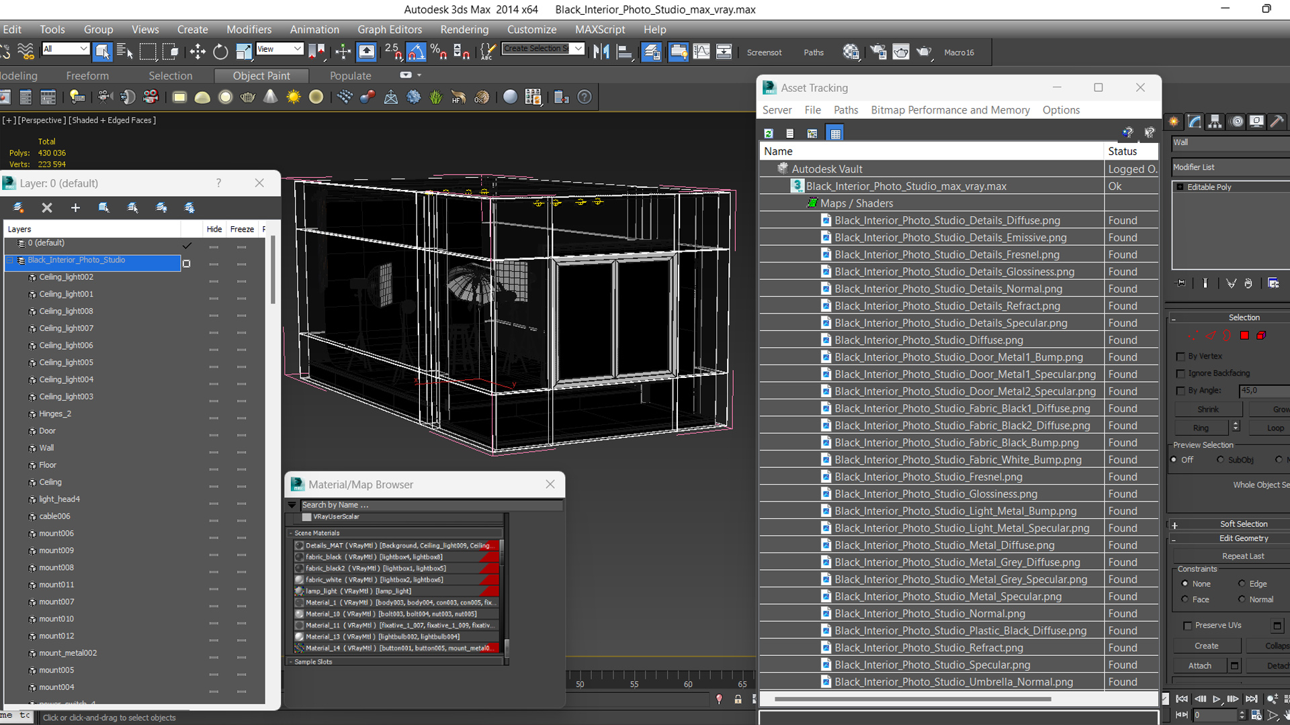Switch to the Freeform ribbon tab
This screenshot has width=1290, height=725.
[x=87, y=76]
